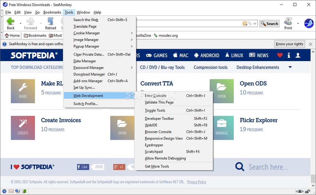316x195 pixels.
Task: Click Allow Remote Debugging
Action: 174,158
